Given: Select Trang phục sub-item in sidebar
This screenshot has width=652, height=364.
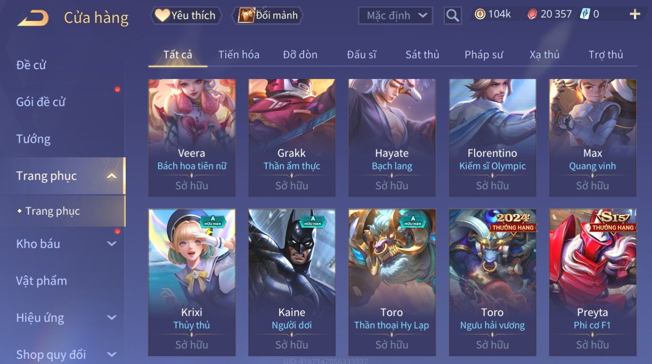Looking at the screenshot, I should (52, 211).
